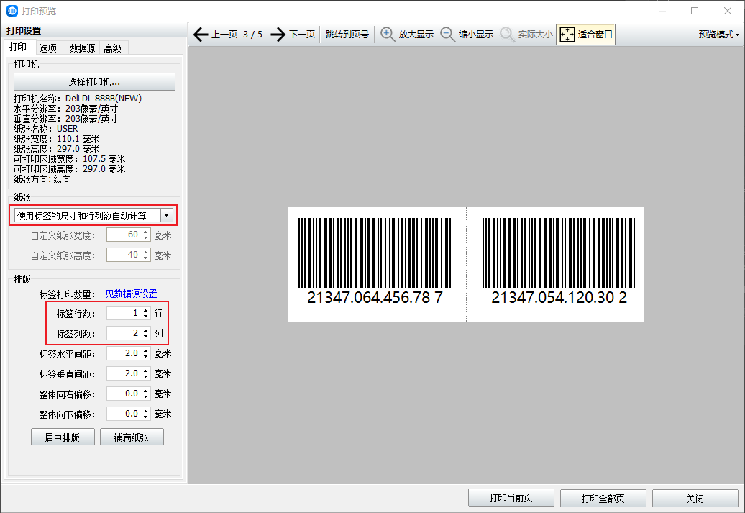Click the 铺满纸张 button
The width and height of the screenshot is (745, 513).
coord(132,437)
